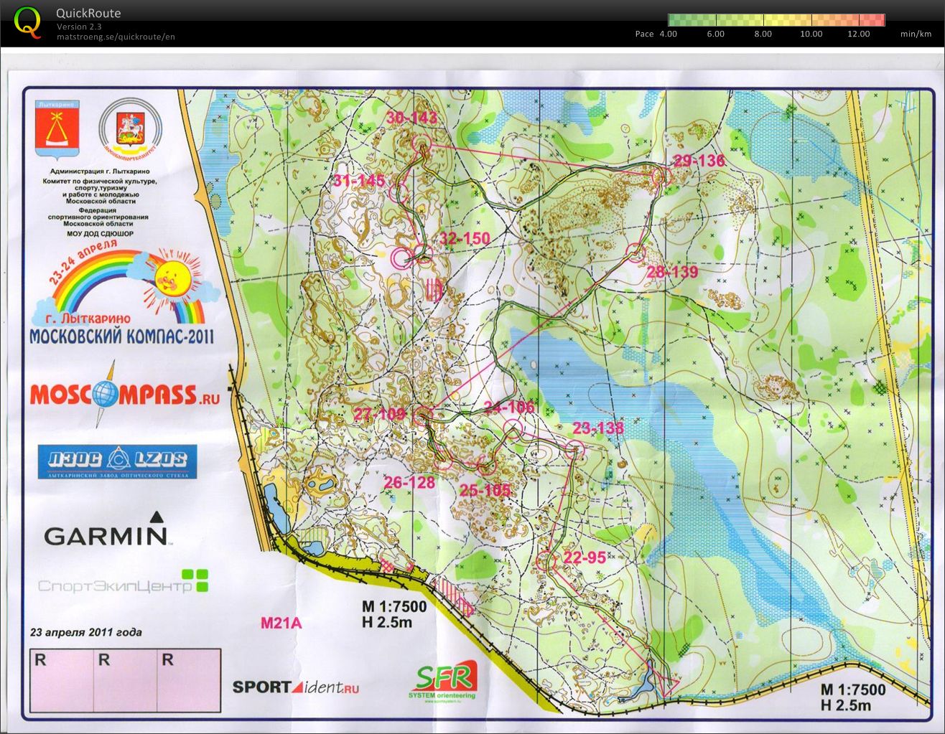Click the Pace label in legend
Screen dimensions: 945x734
pos(644,34)
